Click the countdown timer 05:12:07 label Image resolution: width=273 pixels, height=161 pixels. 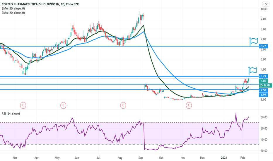pos(265,85)
